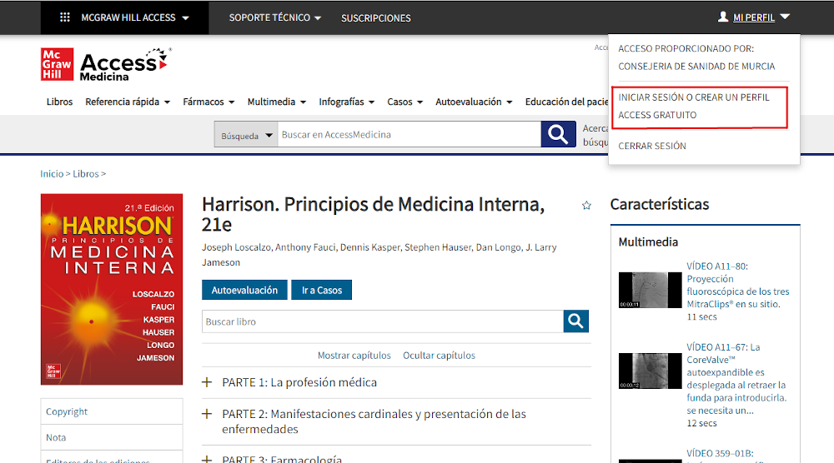Click the Ir a Casos button
Image resolution: width=834 pixels, height=463 pixels.
(x=322, y=290)
